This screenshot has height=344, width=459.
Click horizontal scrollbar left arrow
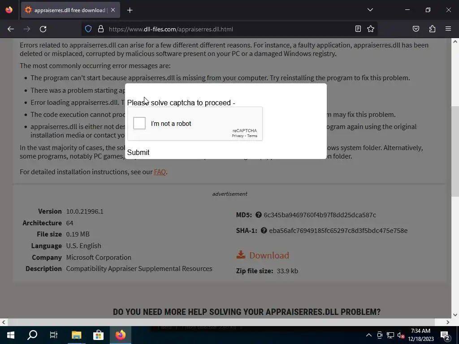pos(4,322)
